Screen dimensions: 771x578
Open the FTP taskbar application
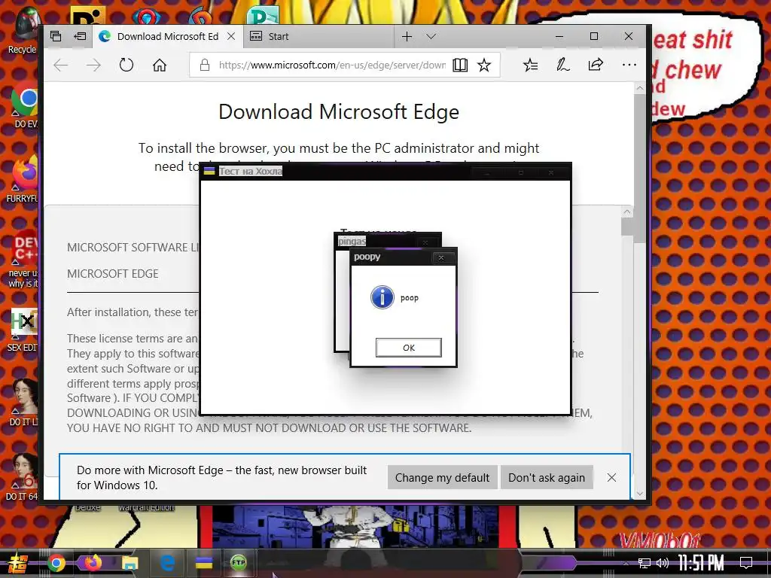coord(239,563)
